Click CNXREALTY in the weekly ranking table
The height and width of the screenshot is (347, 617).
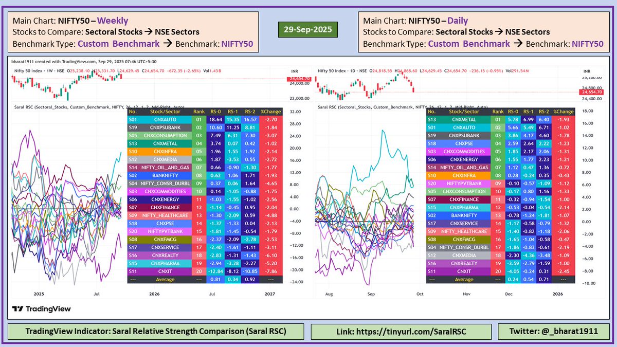click(x=166, y=254)
